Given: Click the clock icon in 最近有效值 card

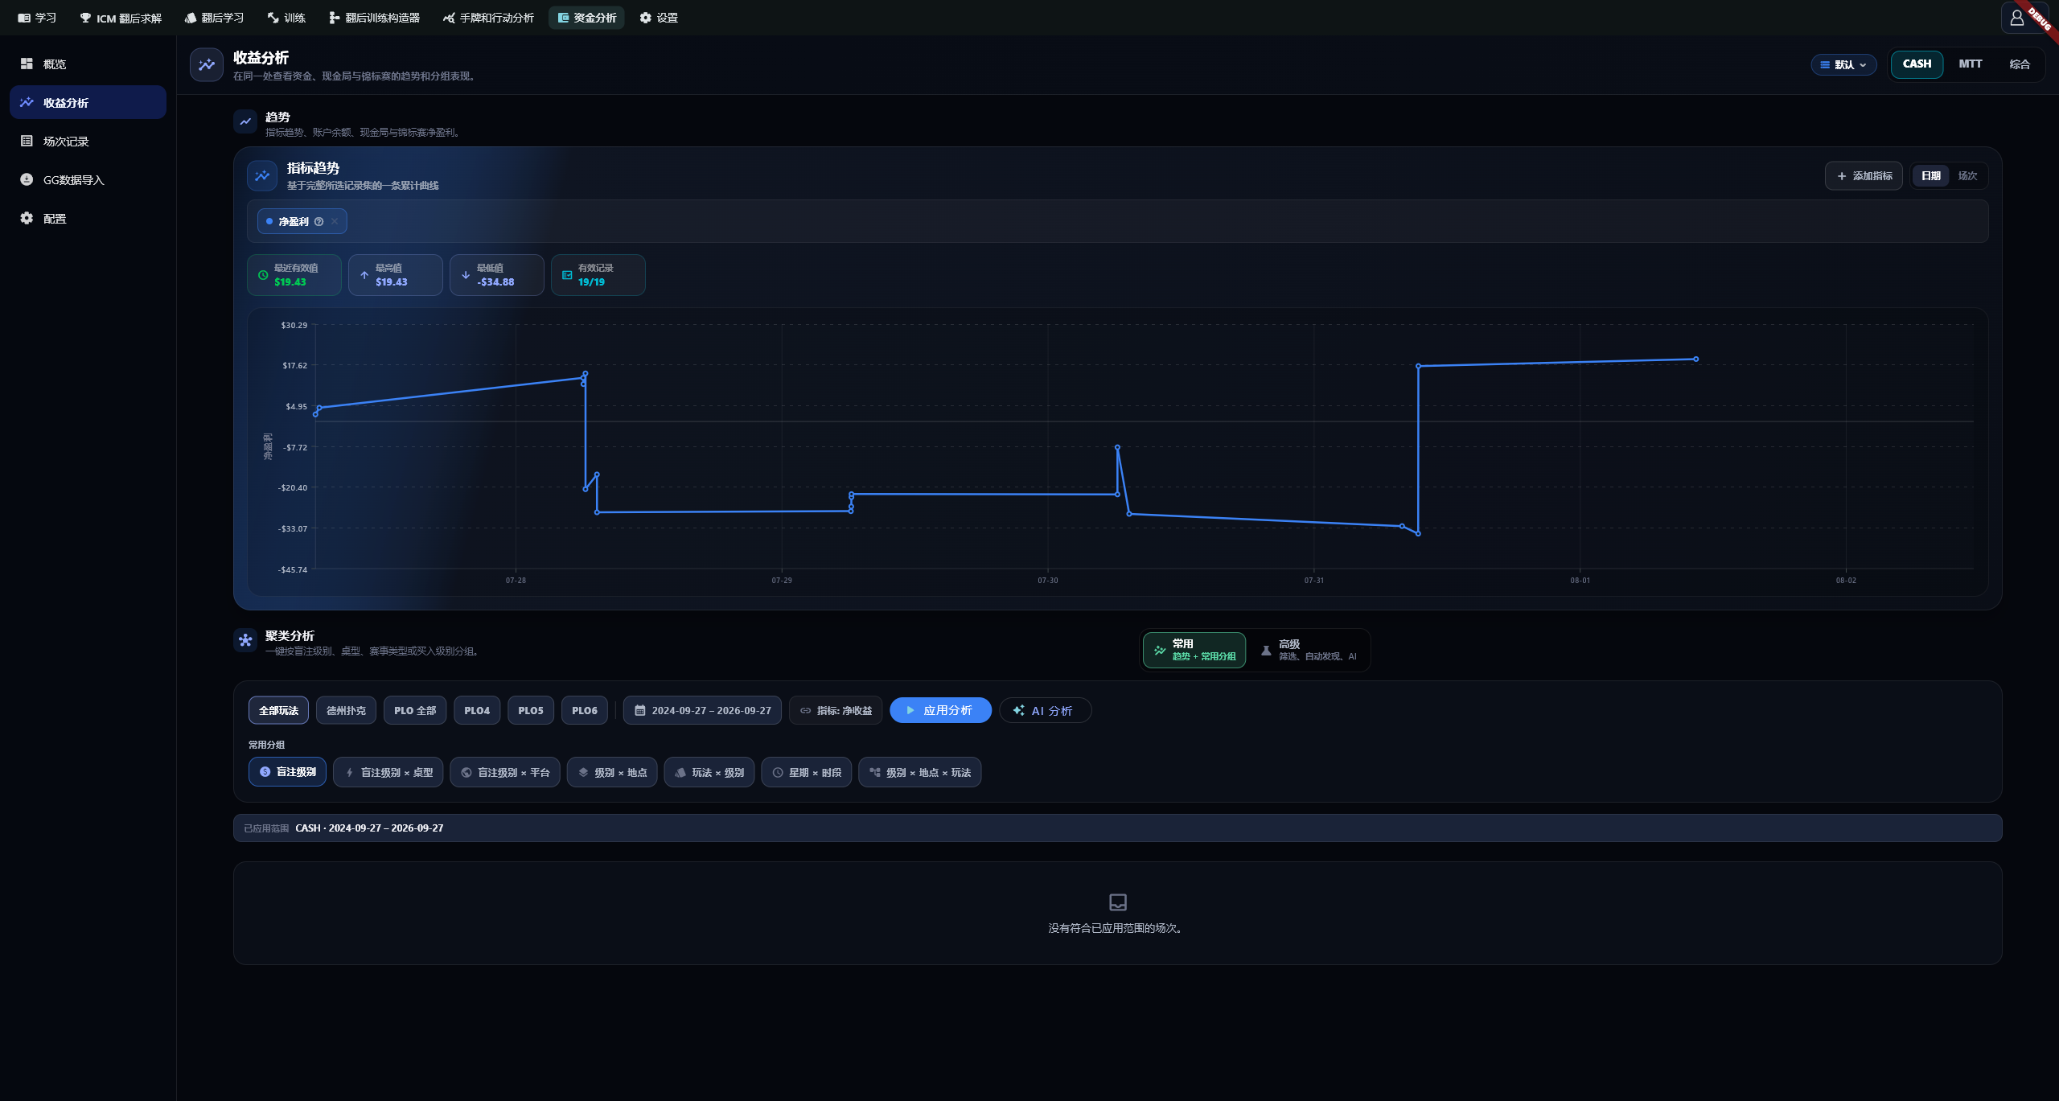Looking at the screenshot, I should [263, 275].
